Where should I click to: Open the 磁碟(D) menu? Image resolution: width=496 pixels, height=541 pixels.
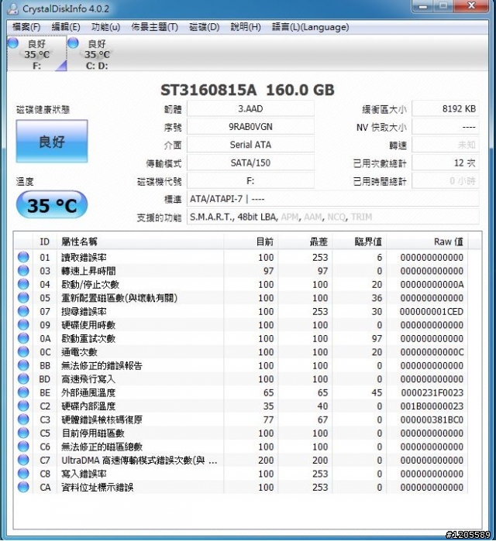tap(204, 27)
